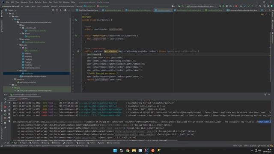The width and height of the screenshot is (274, 154).
Task: Collapse the resources folder
Action: [x=12, y=79]
